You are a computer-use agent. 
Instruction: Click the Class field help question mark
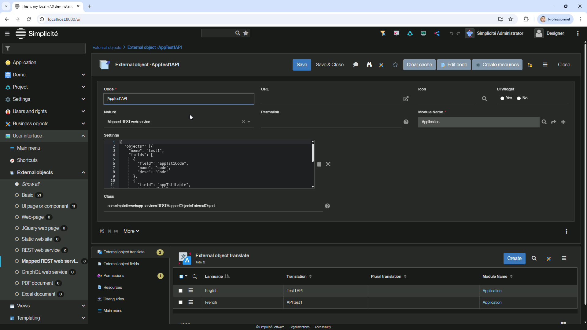coord(327,206)
